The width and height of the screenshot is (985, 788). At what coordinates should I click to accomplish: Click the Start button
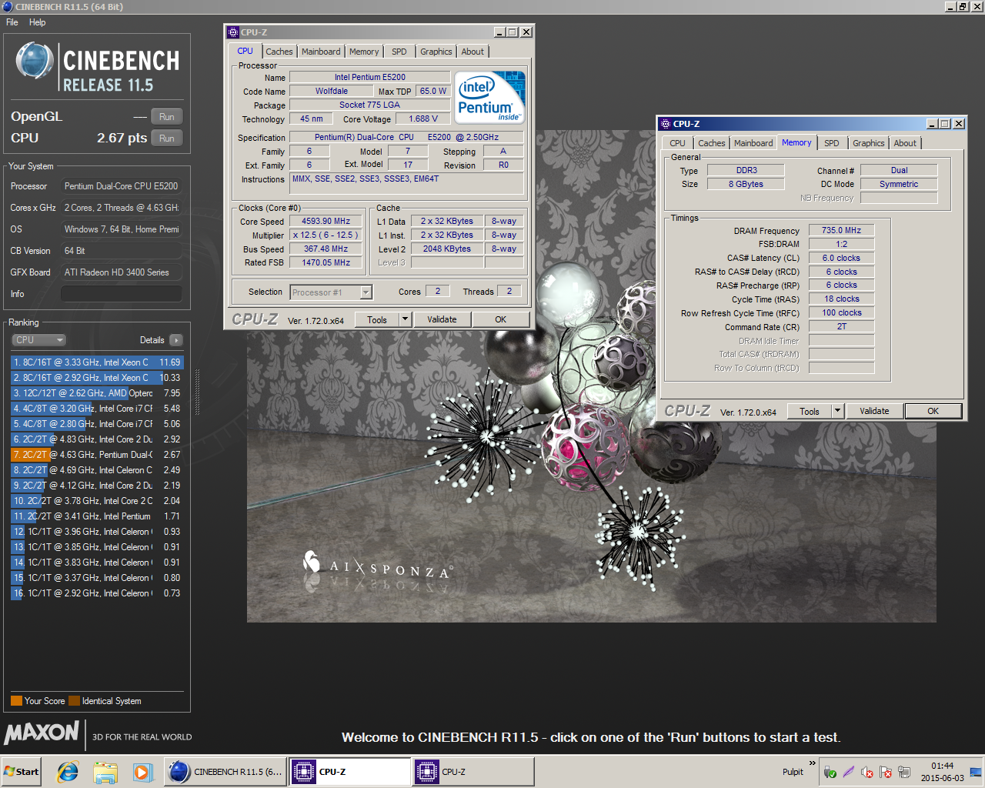[x=22, y=772]
